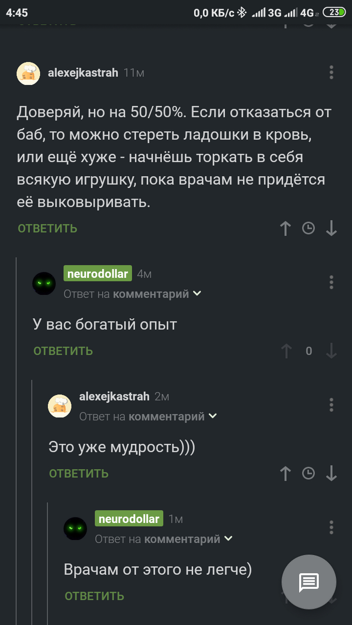Tap neurodollar's black cat avatar
The image size is (352, 625).
[44, 282]
